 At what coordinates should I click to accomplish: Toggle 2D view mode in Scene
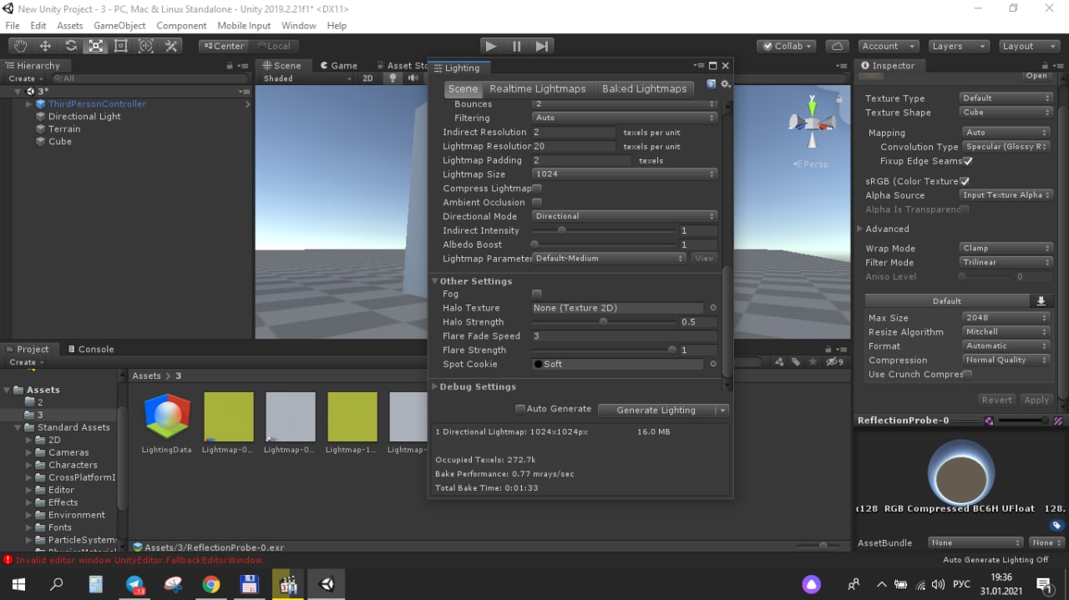pyautogui.click(x=367, y=78)
